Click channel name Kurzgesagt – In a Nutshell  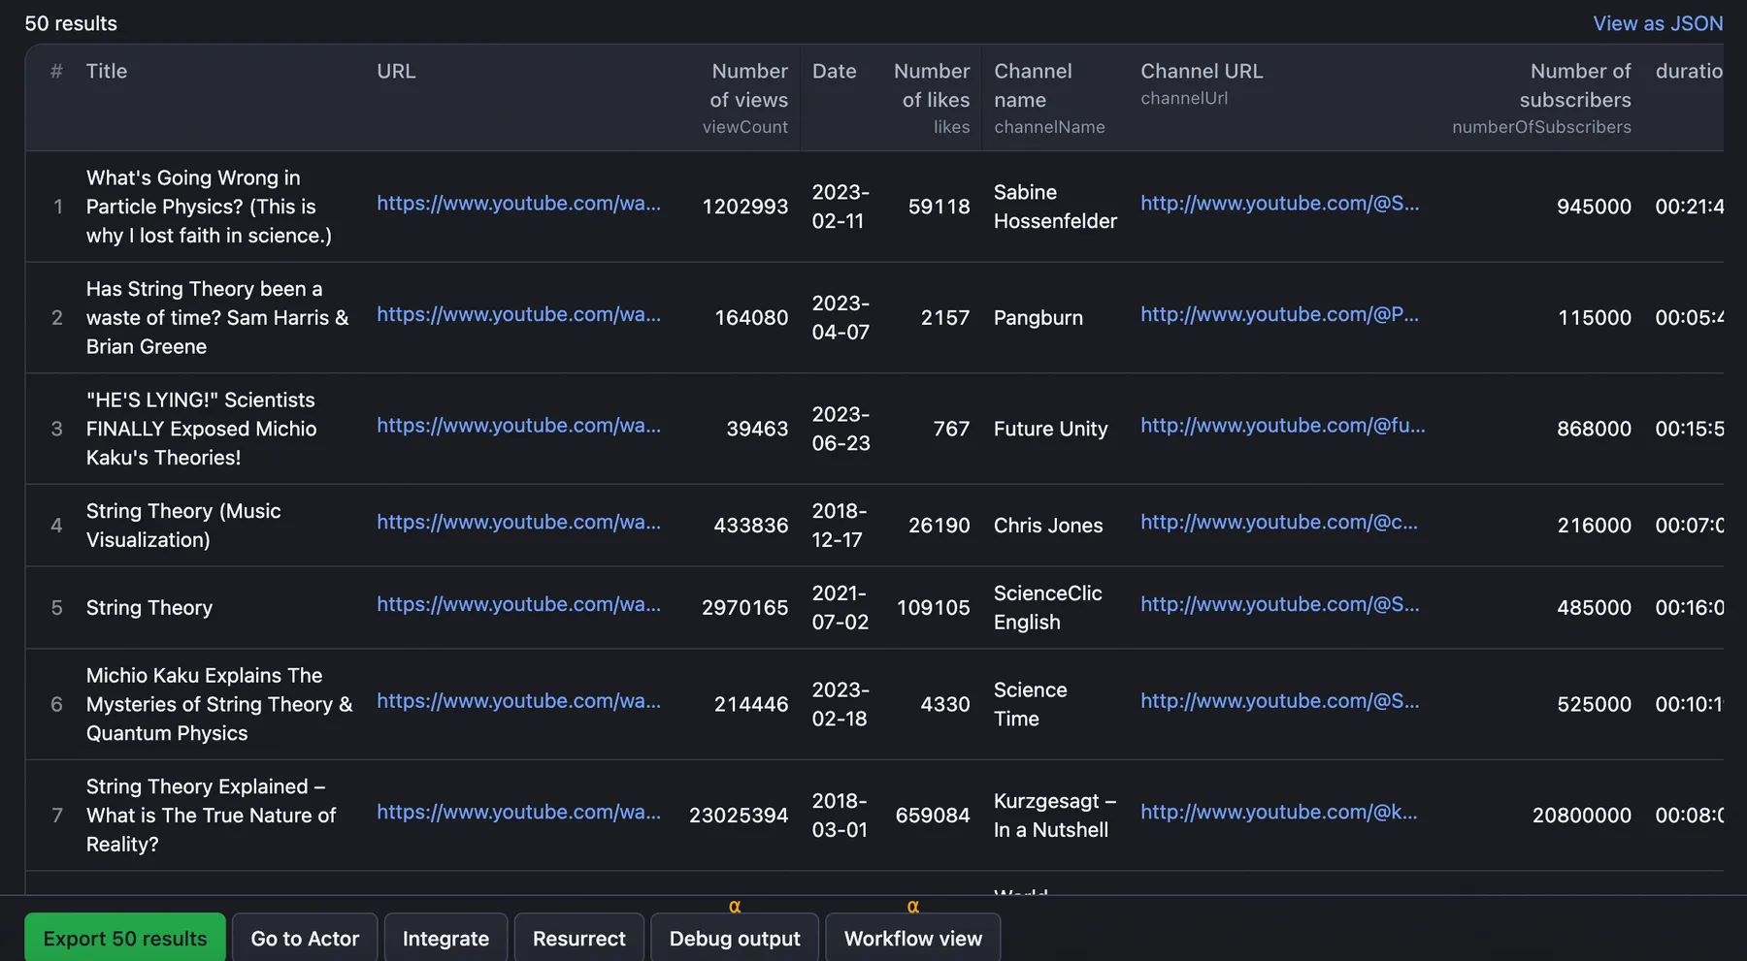tap(1055, 816)
